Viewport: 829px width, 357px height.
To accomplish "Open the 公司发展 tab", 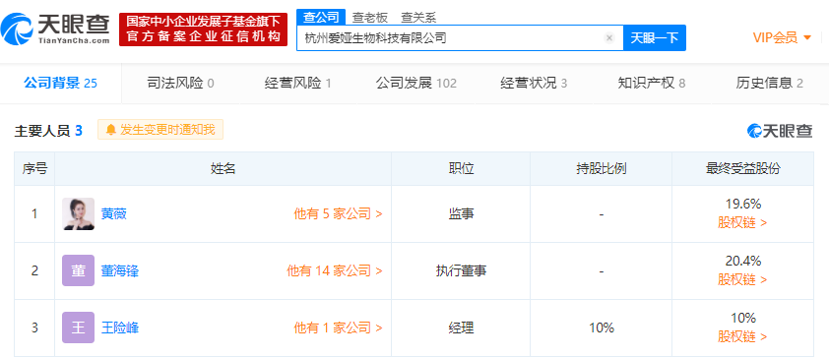I will tap(416, 83).
